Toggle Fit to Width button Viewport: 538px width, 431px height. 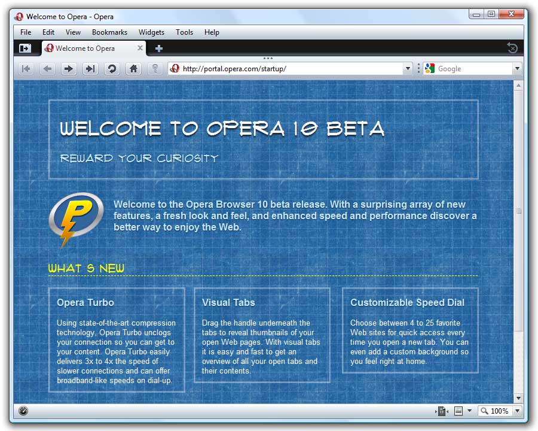point(442,411)
